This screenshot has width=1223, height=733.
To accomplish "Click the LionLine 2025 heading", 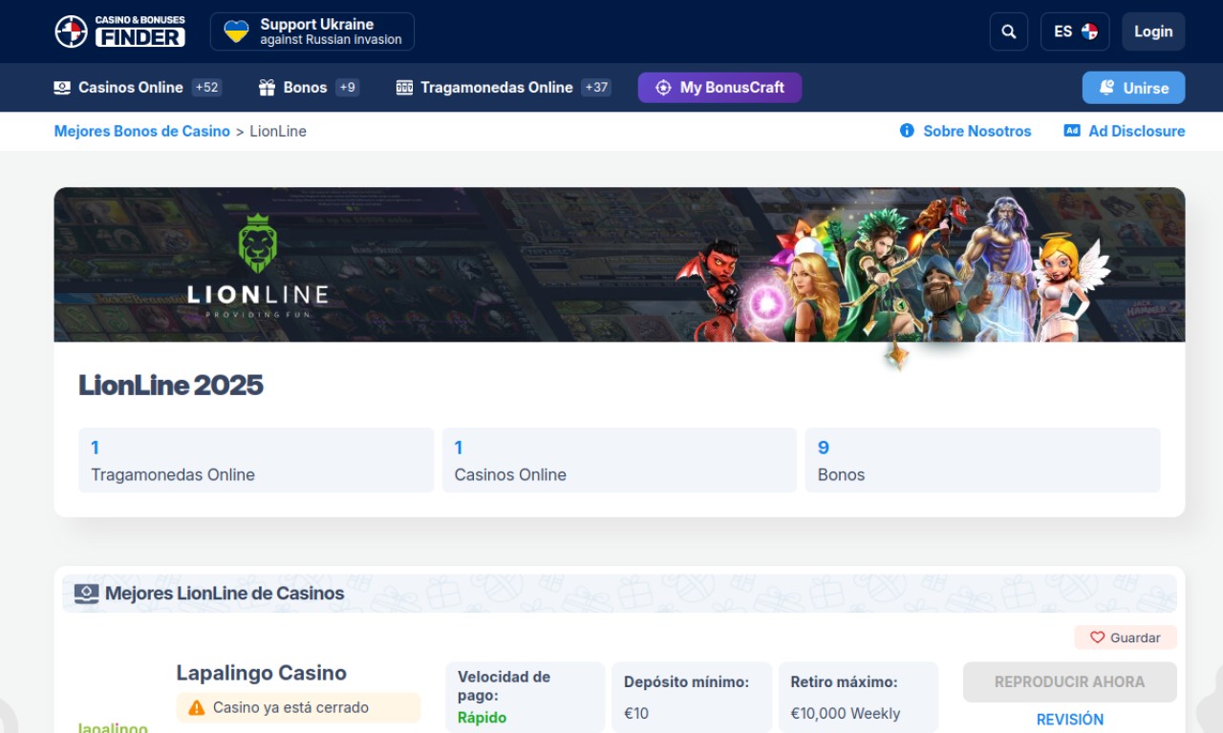I will point(171,385).
